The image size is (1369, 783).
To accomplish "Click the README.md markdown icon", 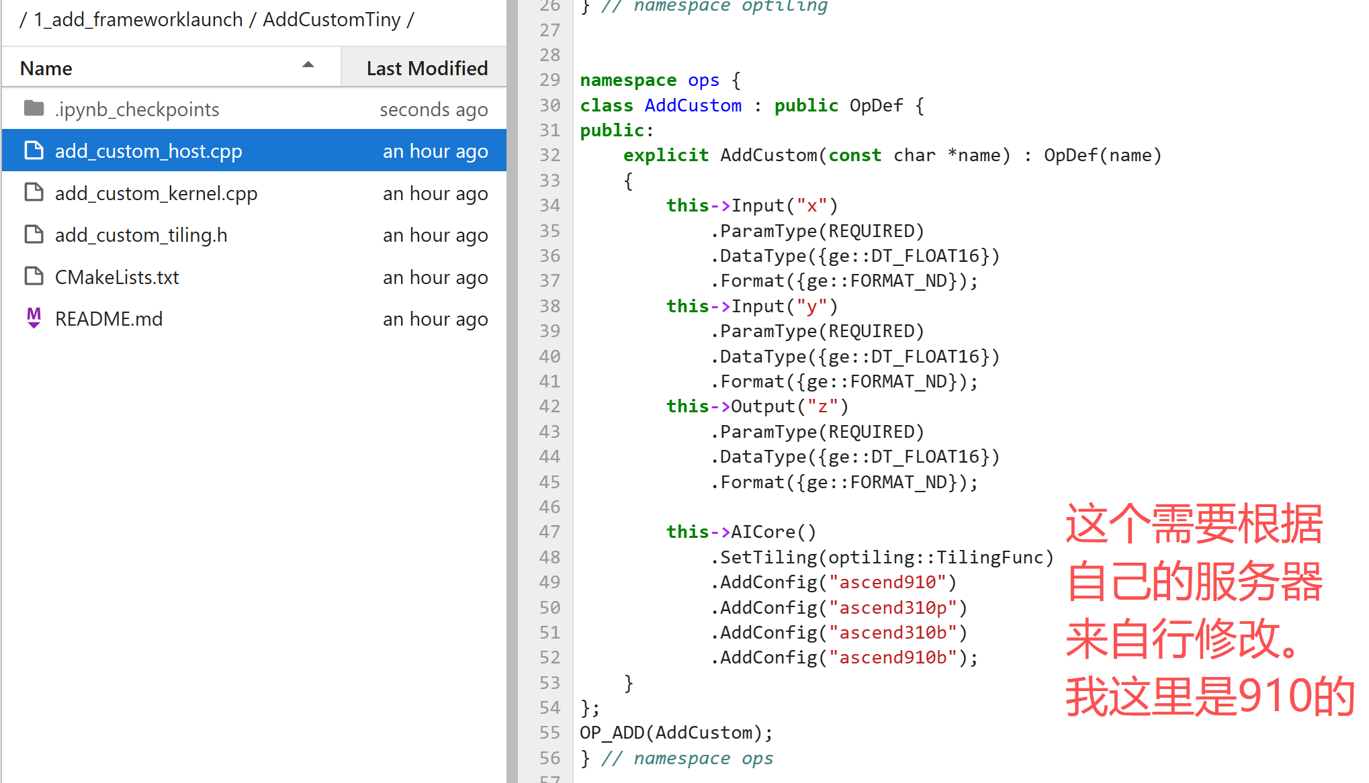I will [x=34, y=318].
